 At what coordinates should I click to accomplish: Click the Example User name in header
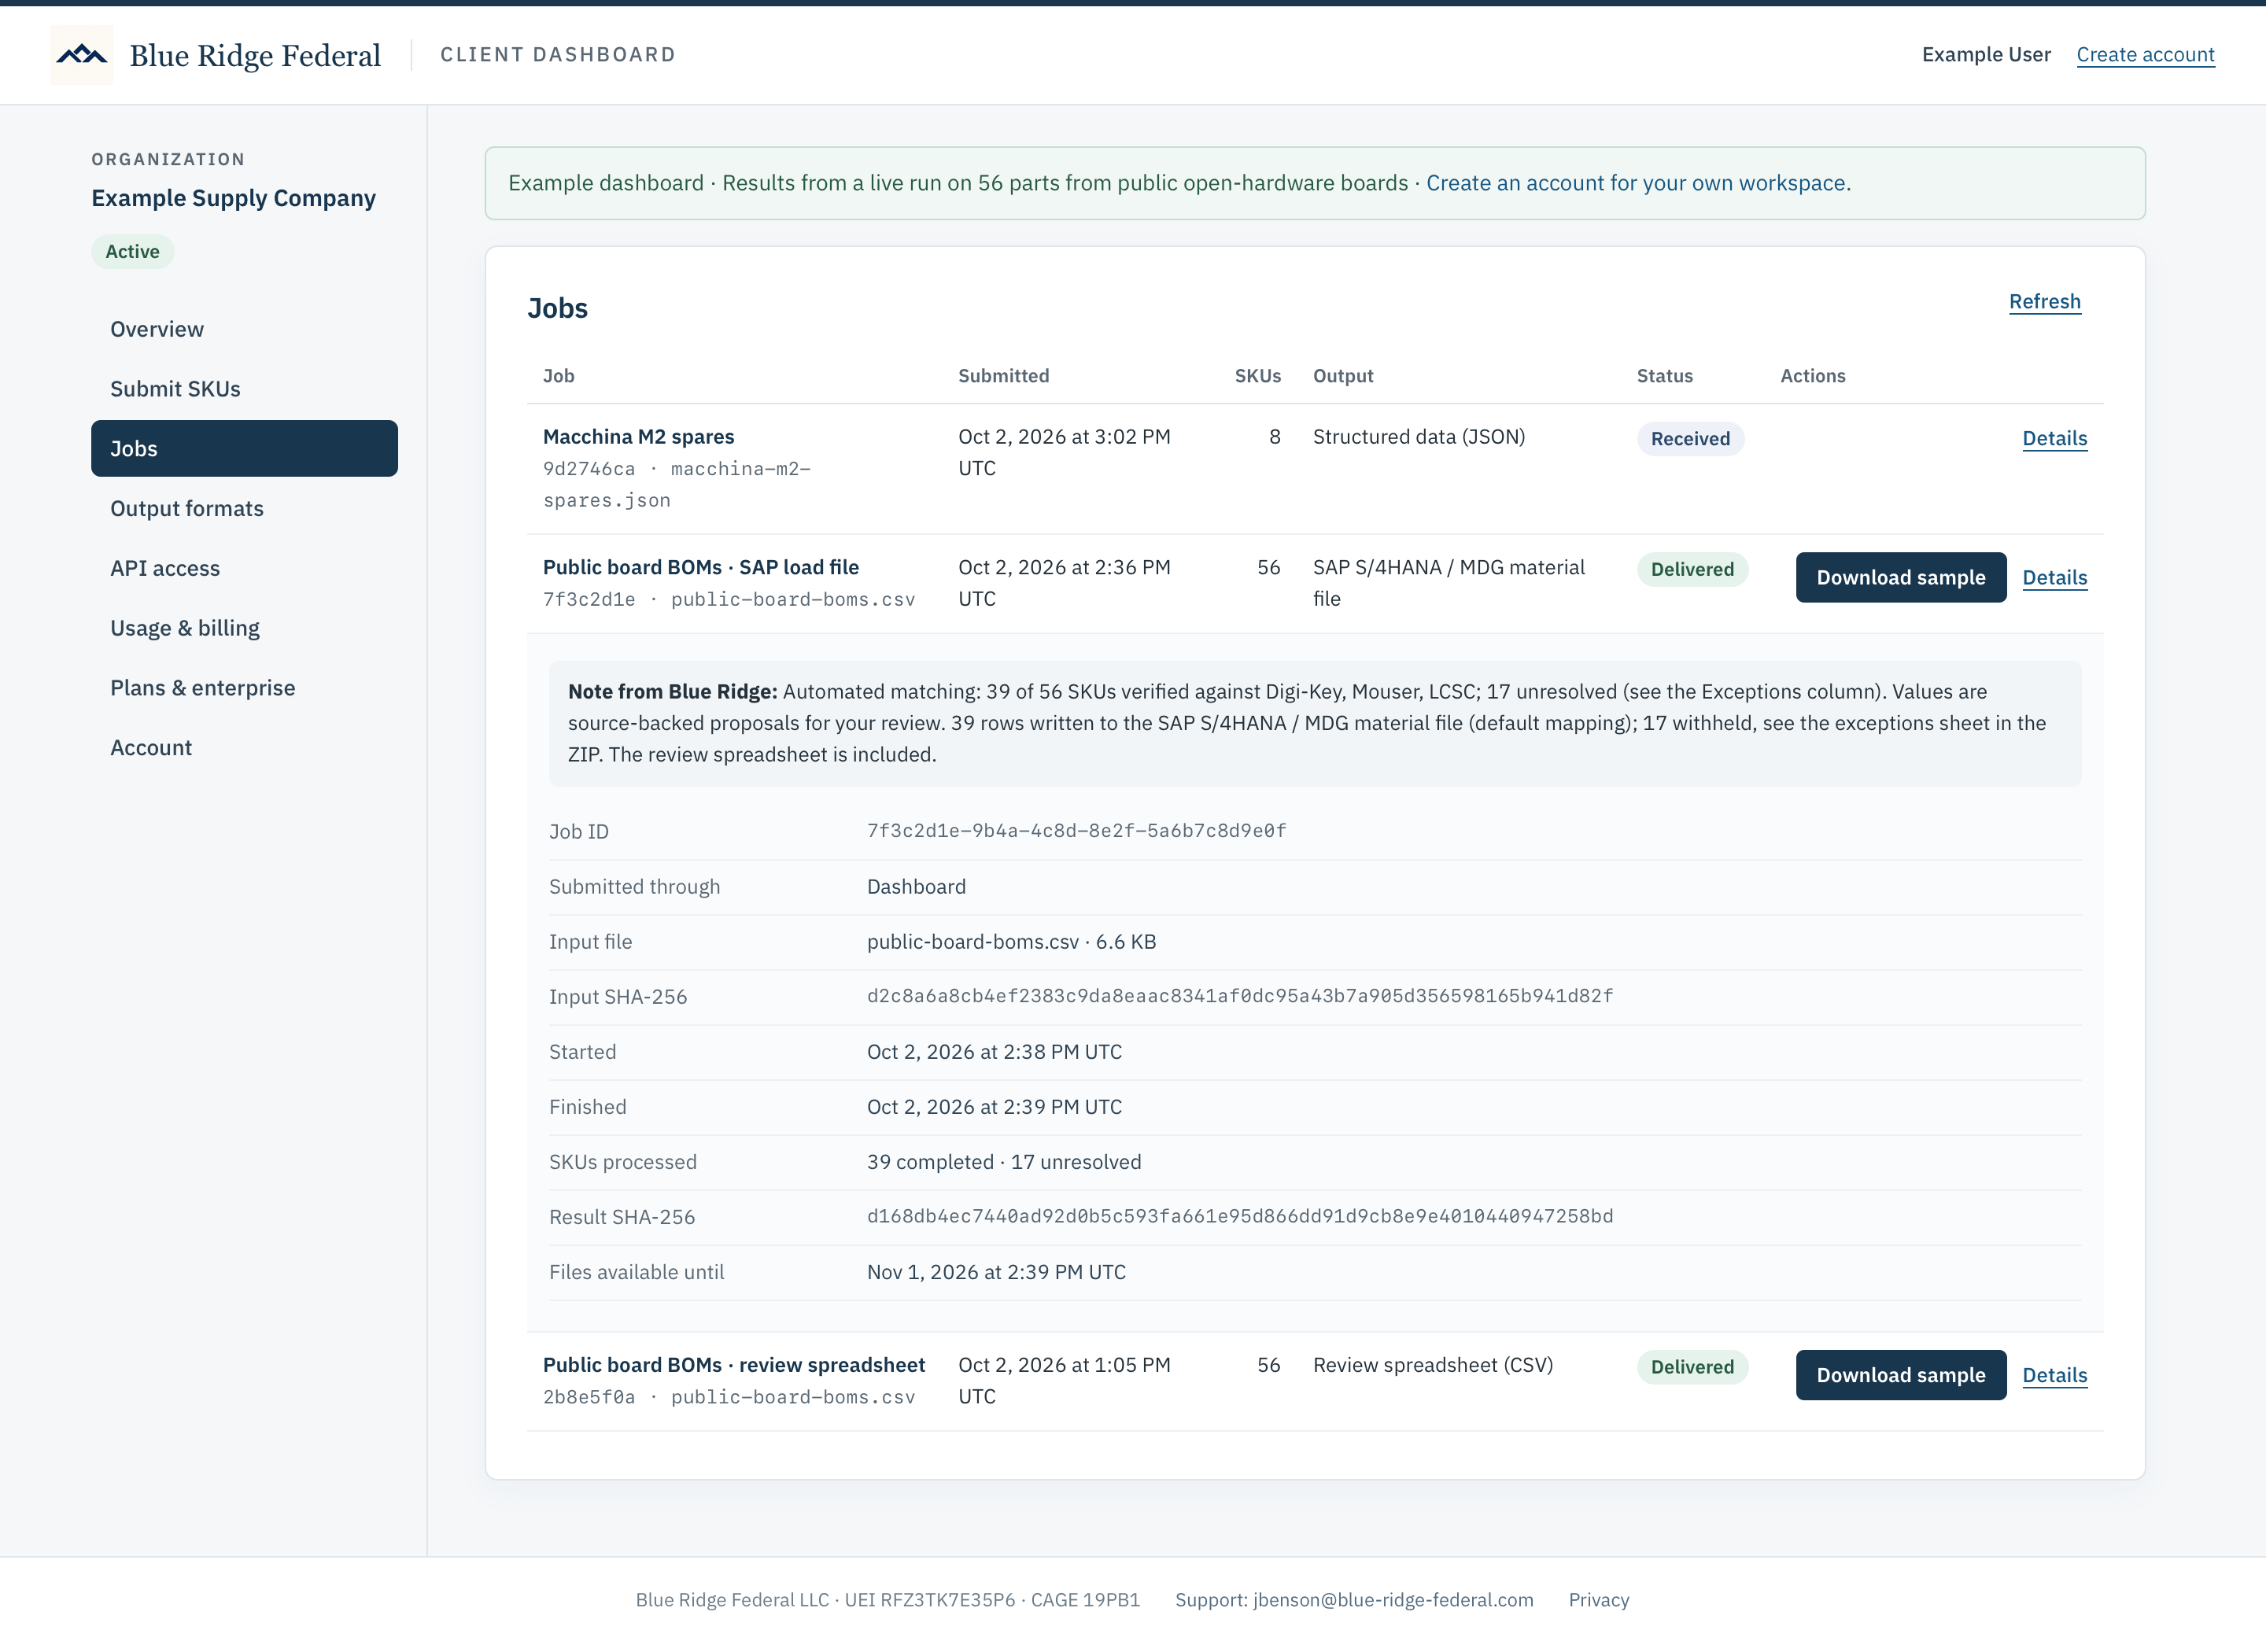(1985, 55)
